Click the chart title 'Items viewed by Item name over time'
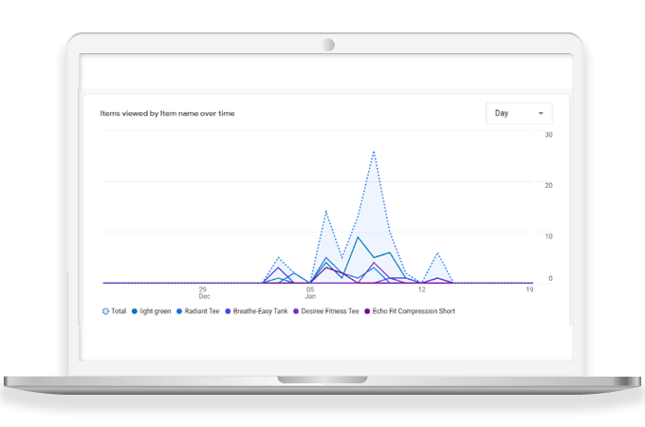Viewport: 645px width, 427px height. click(167, 113)
